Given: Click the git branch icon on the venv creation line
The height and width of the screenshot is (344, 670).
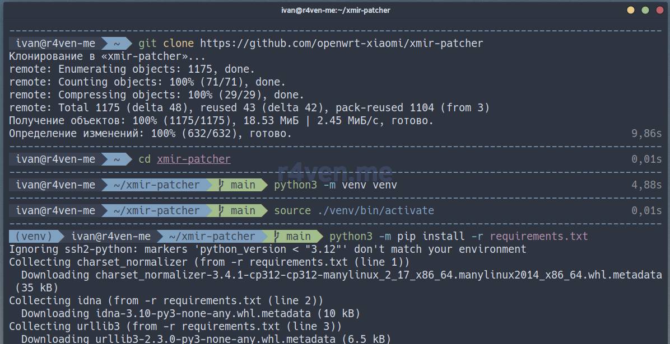Looking at the screenshot, I should tap(221, 185).
